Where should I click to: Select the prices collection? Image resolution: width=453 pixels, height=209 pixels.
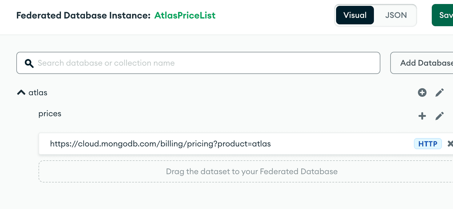pyautogui.click(x=50, y=114)
